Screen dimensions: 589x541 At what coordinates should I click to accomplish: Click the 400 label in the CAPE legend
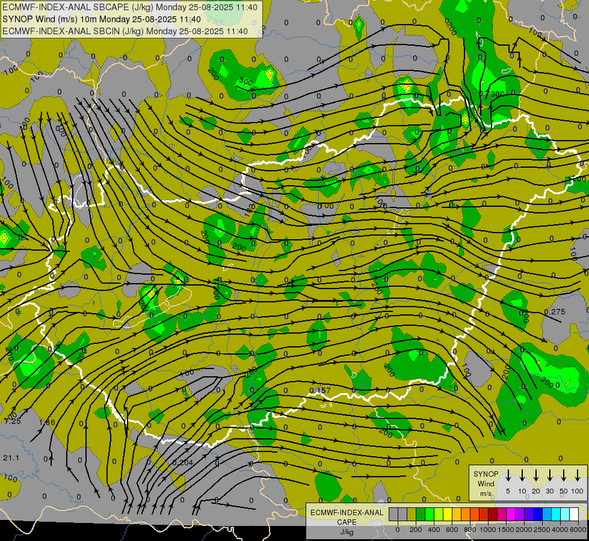tap(434, 530)
